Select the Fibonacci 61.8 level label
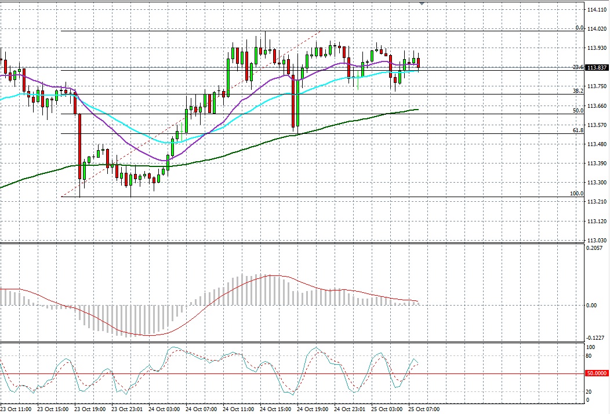This screenshot has width=610, height=414. click(x=578, y=130)
